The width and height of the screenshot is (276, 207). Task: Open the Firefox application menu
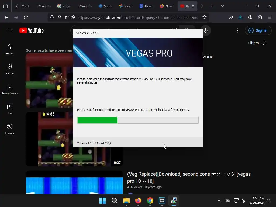click(x=270, y=17)
